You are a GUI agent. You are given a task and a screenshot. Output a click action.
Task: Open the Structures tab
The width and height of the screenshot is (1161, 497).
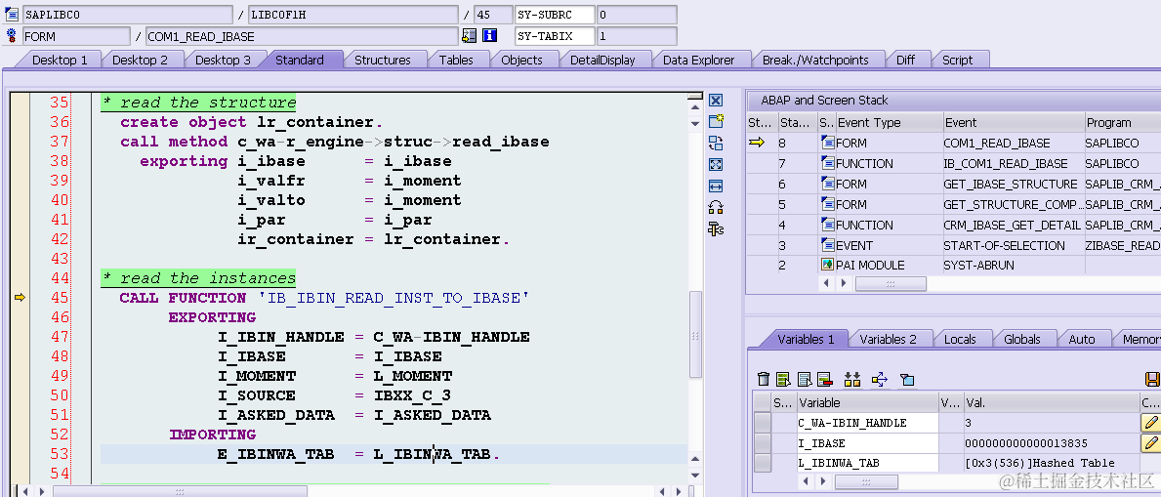[382, 60]
